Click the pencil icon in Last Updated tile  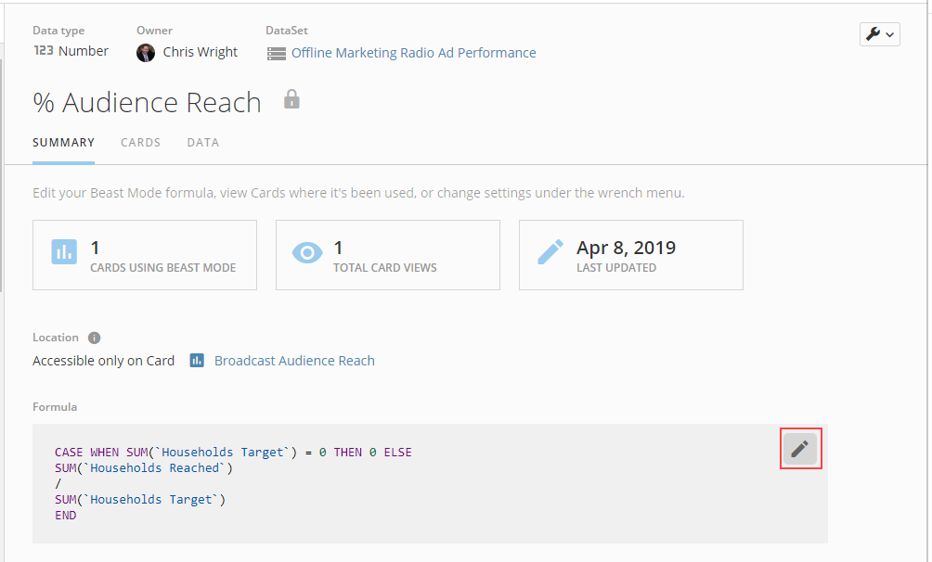[x=550, y=252]
